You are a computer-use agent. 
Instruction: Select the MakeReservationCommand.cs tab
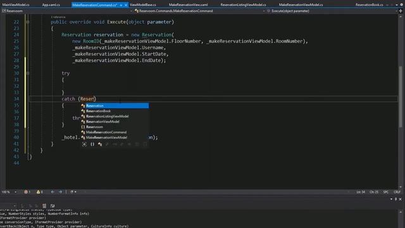coord(94,5)
